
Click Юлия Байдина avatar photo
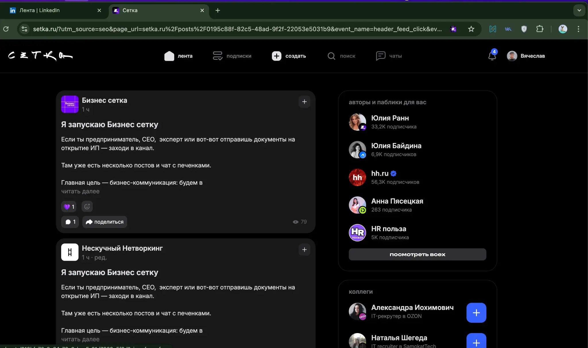(x=357, y=150)
